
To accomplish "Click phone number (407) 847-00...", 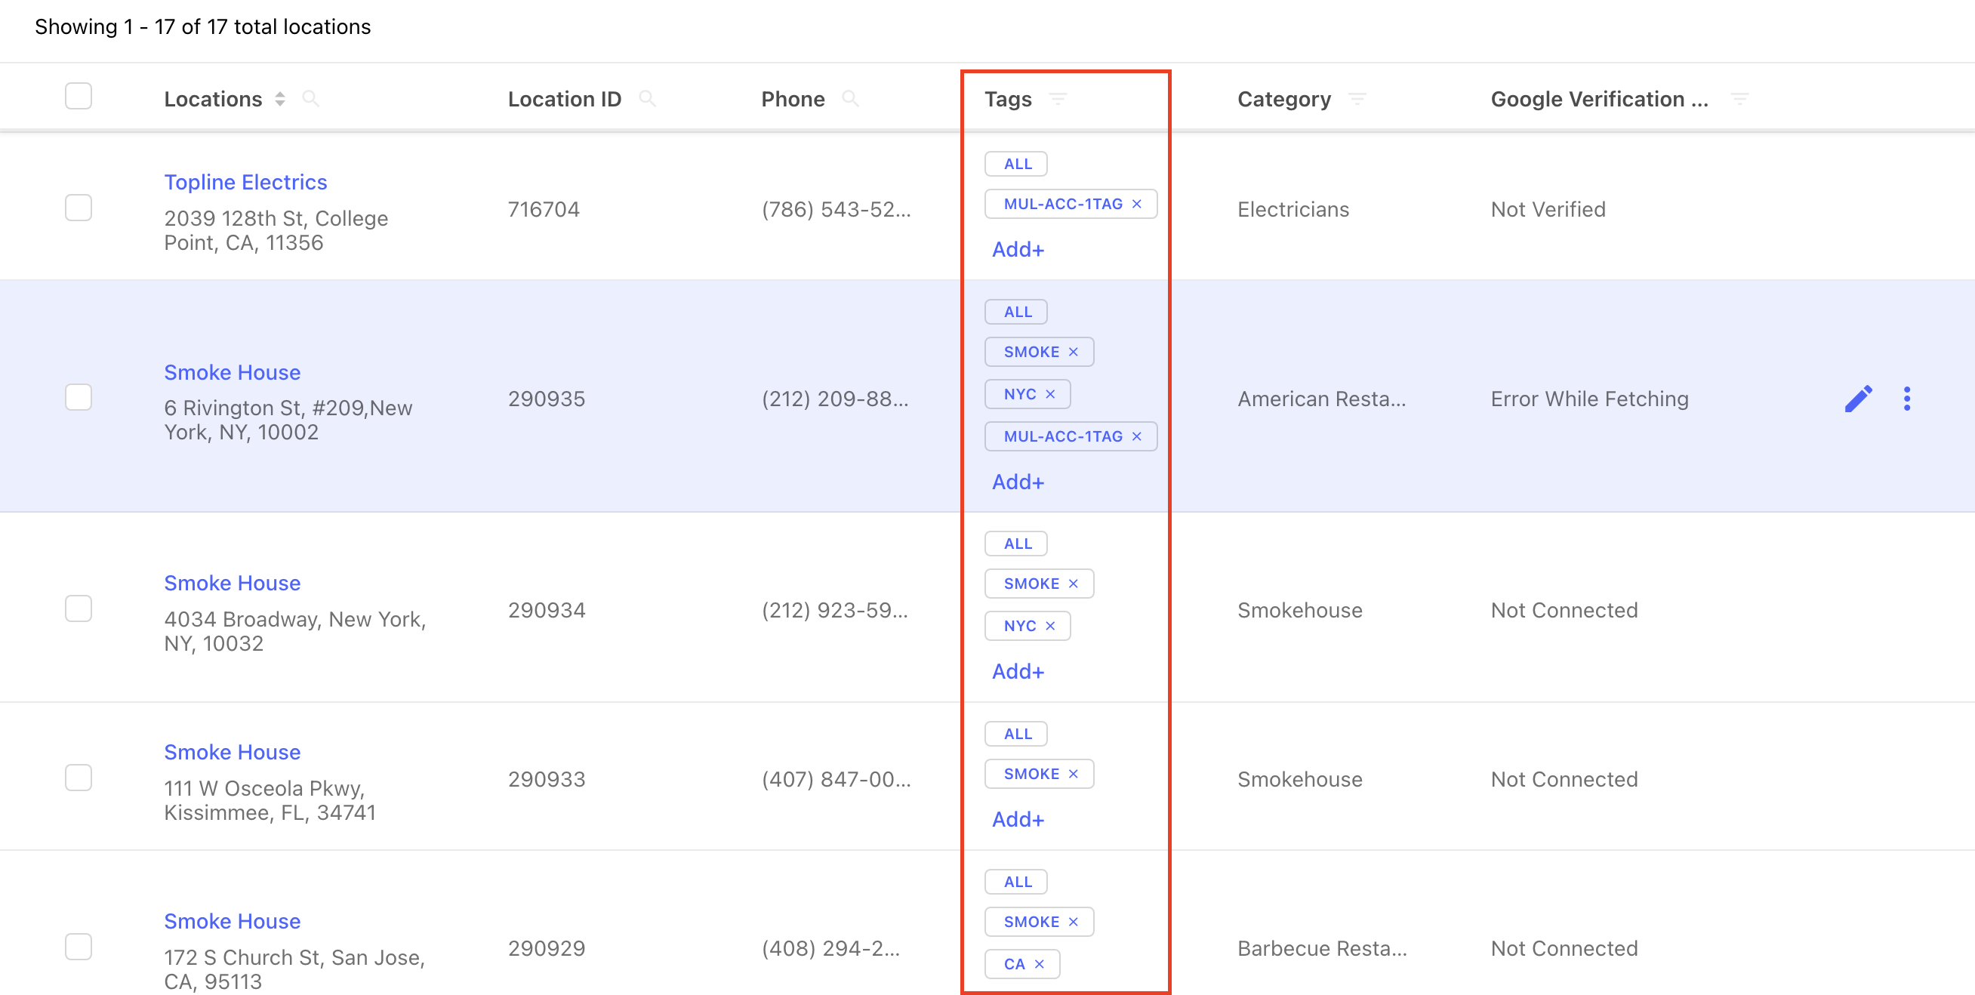I will (836, 779).
